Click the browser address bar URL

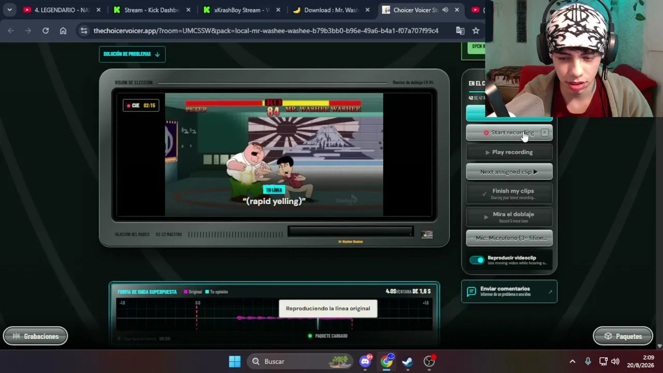tap(266, 31)
